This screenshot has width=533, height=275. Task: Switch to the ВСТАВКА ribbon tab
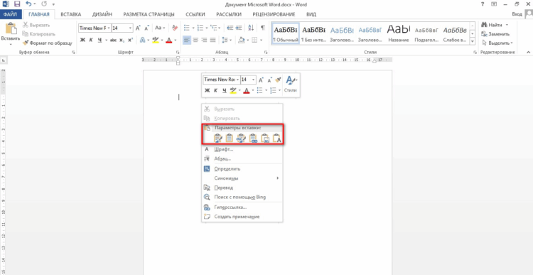[70, 14]
